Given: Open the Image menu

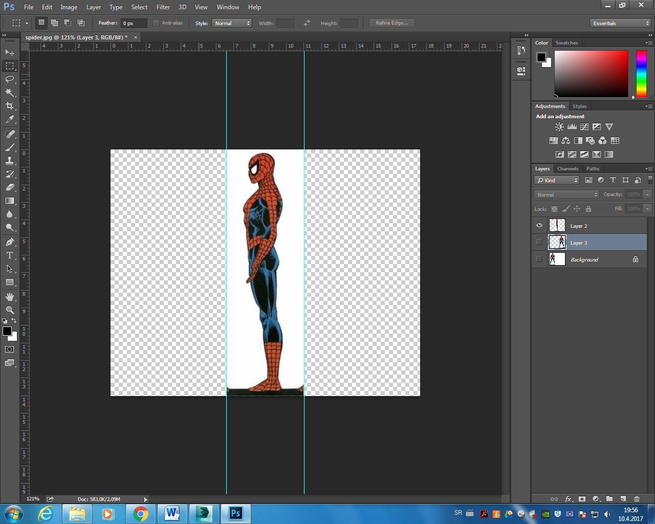Looking at the screenshot, I should (69, 7).
